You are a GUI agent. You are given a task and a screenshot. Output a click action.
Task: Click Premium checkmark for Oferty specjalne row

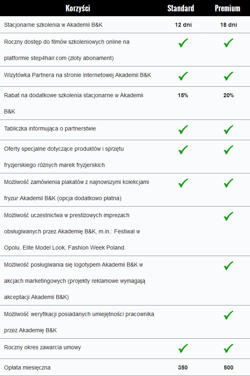click(x=228, y=150)
